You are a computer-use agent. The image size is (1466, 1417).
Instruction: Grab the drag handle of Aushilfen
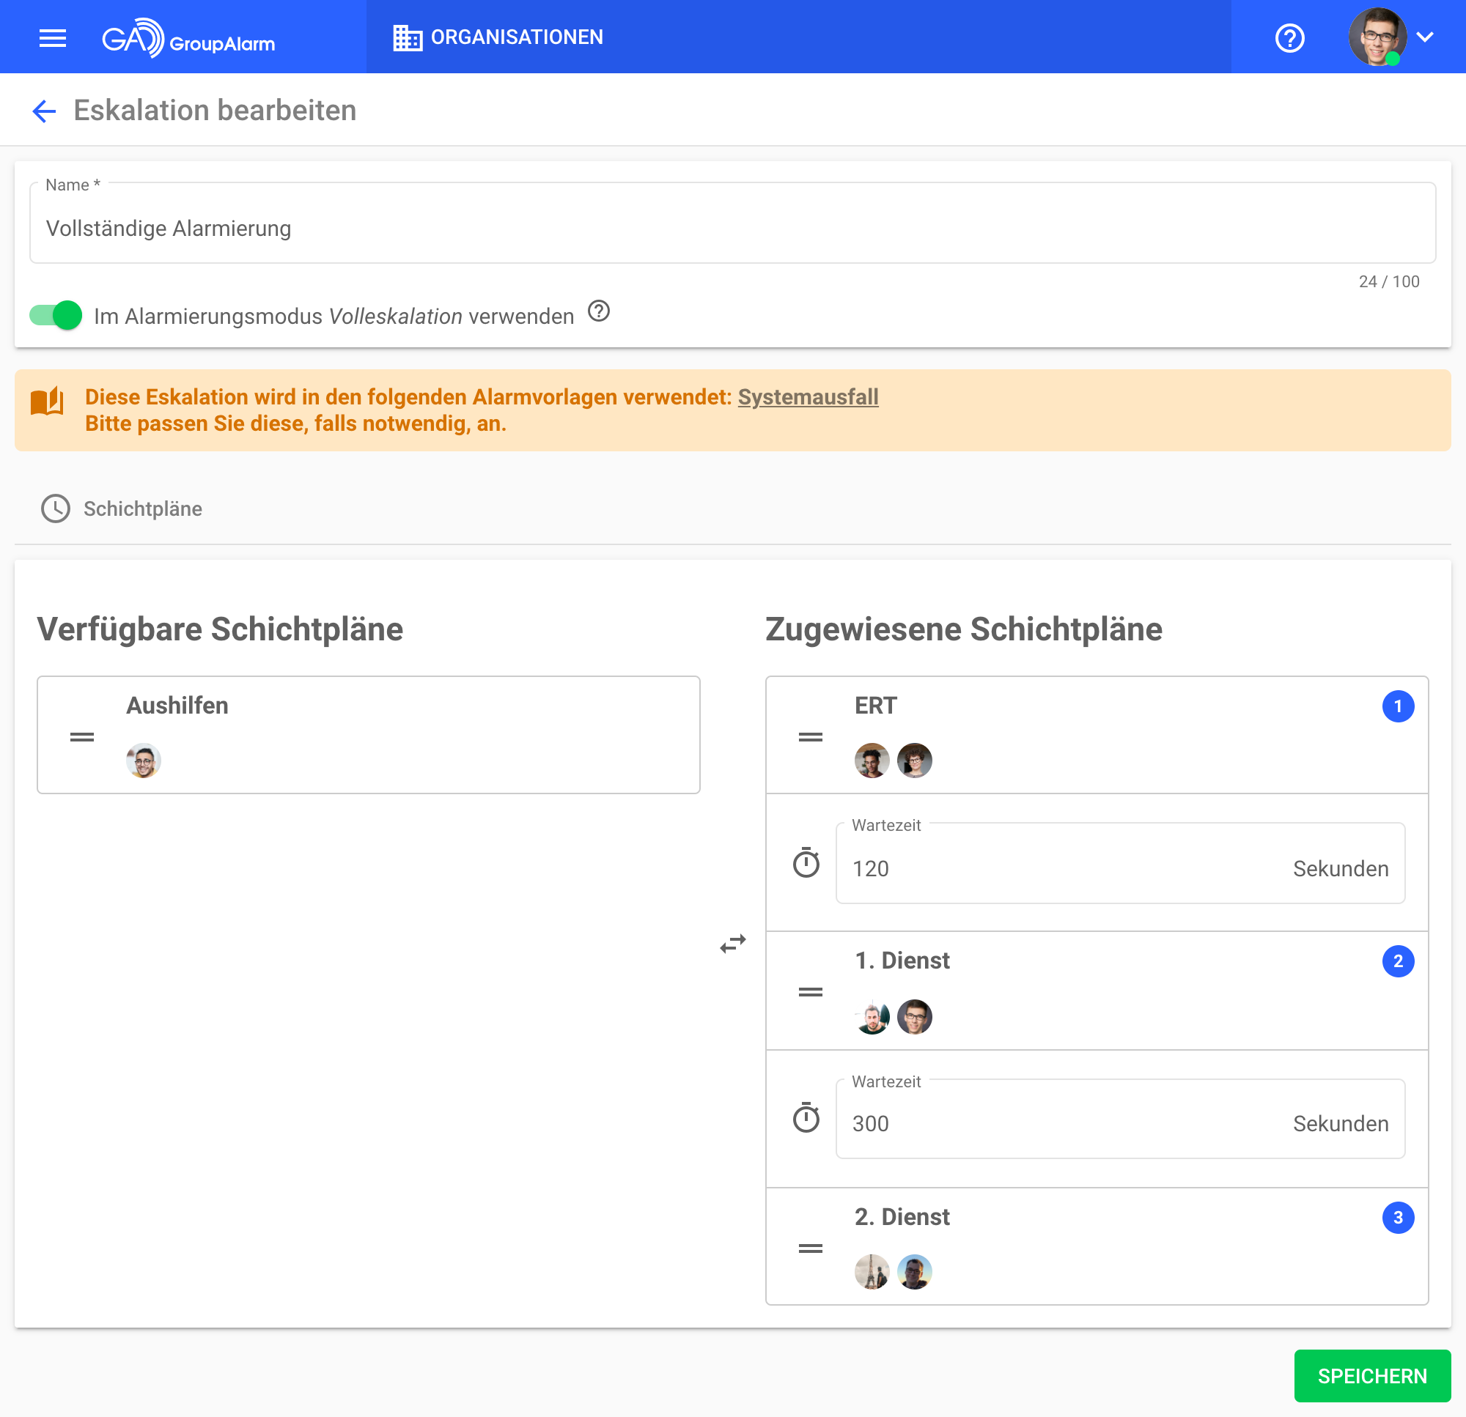tap(81, 737)
